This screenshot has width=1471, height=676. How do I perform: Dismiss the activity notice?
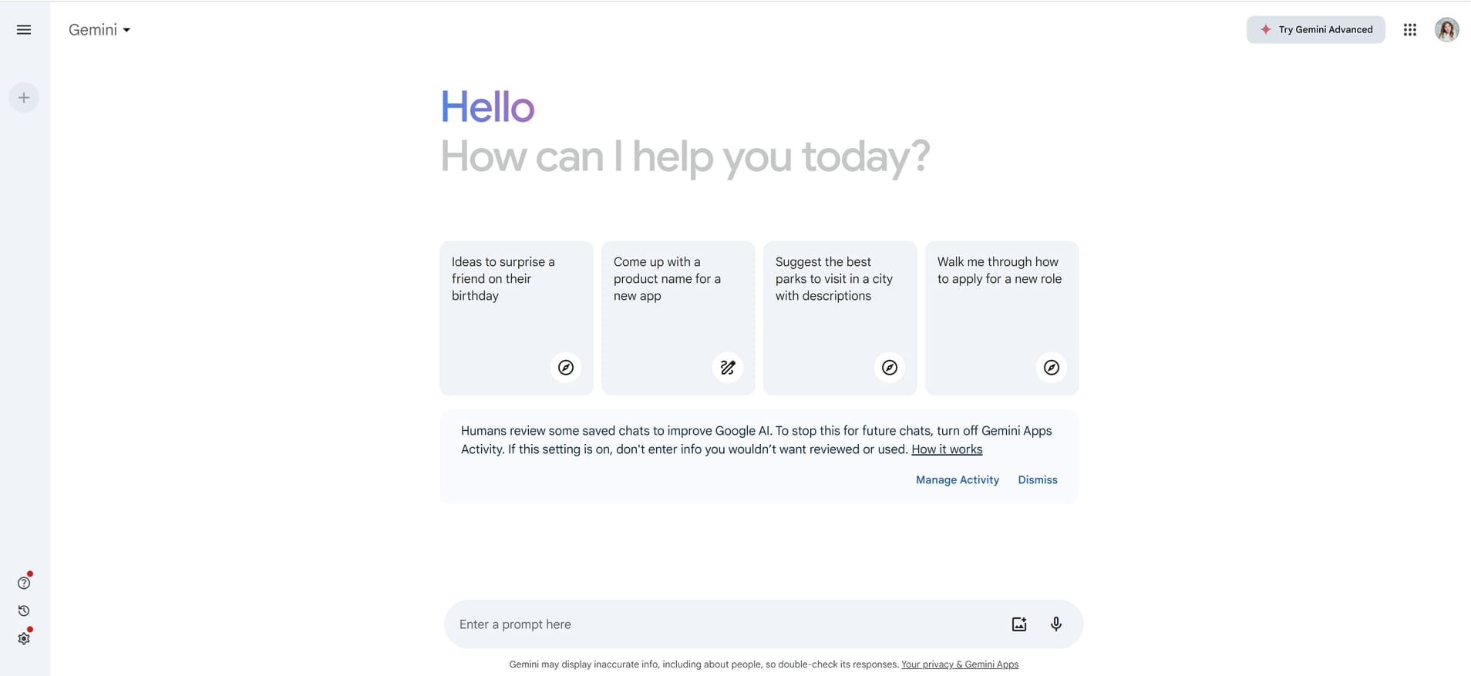point(1038,479)
